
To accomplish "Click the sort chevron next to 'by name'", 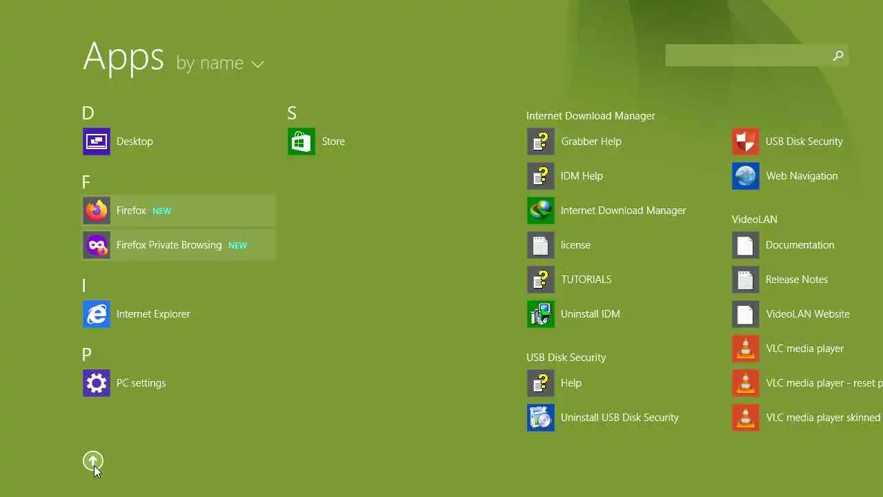I will [x=258, y=64].
